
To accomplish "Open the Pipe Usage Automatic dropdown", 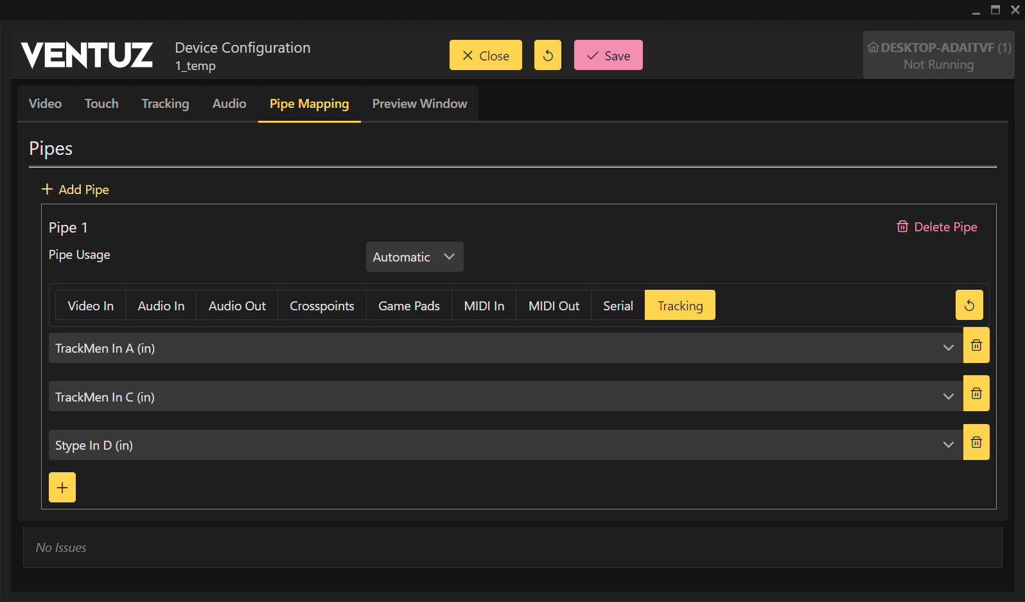I will pos(414,257).
